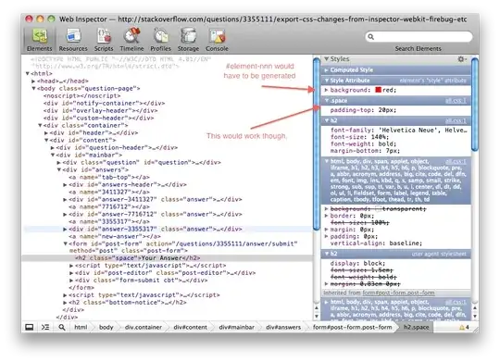
Task: Open the Resources panel icon
Action: pyautogui.click(x=73, y=36)
